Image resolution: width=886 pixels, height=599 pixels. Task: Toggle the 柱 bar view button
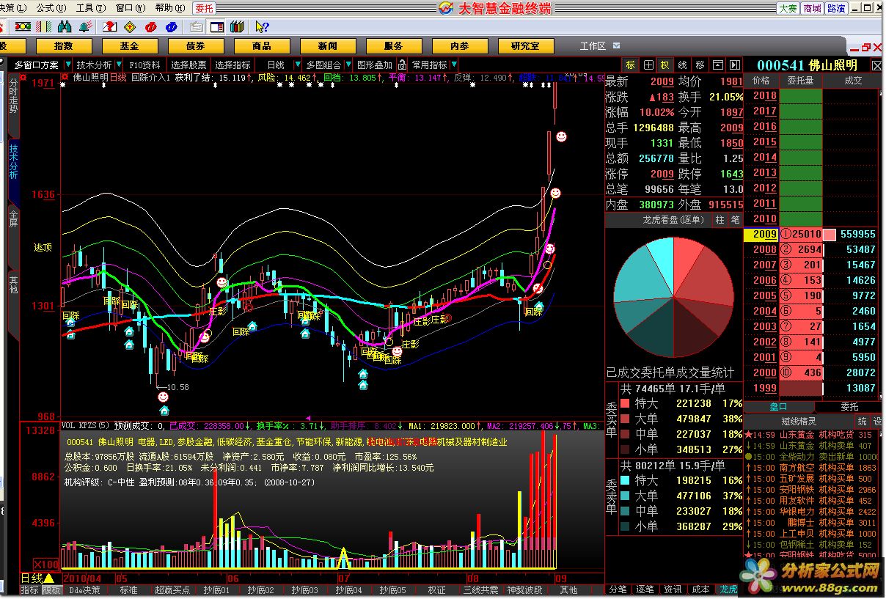[720, 219]
